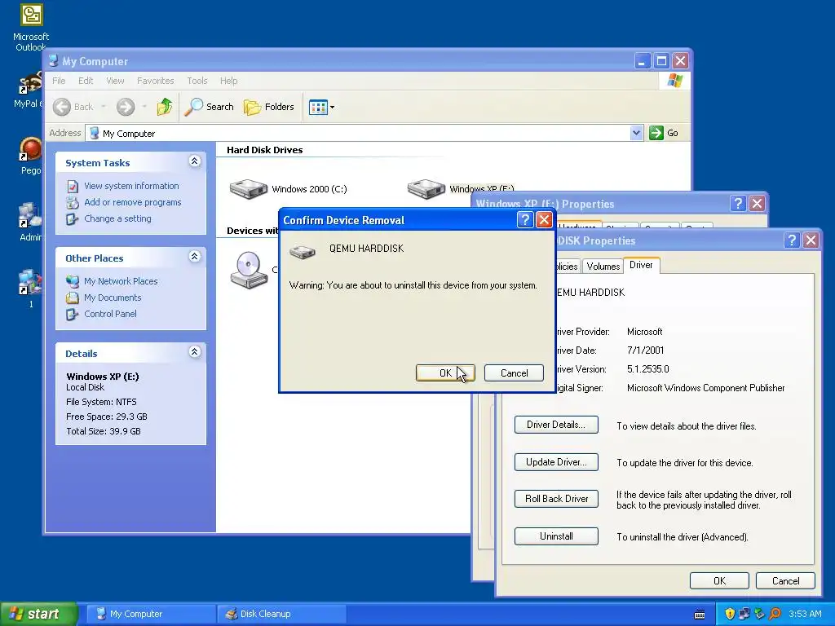Click the security shield tray icon
835x626 pixels.
pyautogui.click(x=730, y=614)
